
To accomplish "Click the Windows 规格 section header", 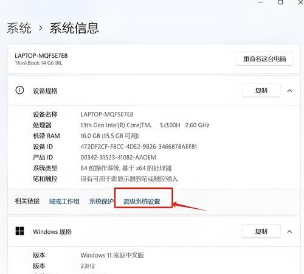I will tap(52, 231).
